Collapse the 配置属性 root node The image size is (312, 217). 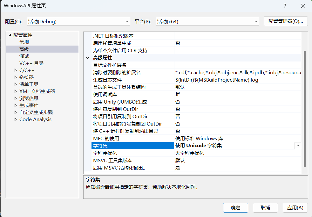[10, 35]
